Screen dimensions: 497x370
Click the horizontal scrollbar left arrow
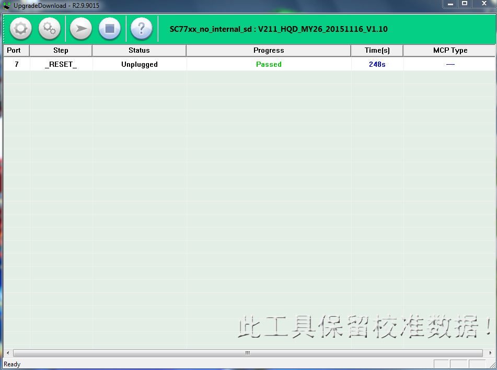(7, 353)
